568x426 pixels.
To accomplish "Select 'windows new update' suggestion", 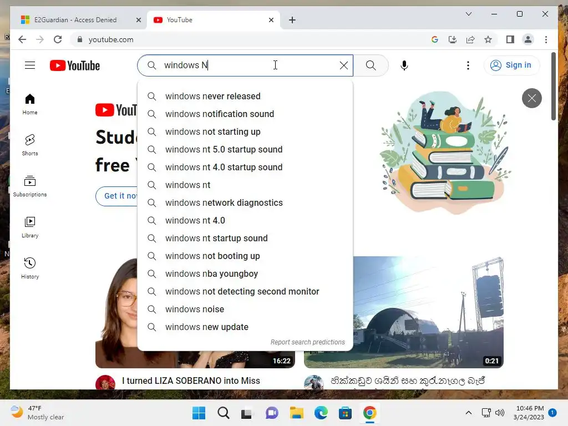I will click(245, 327).
